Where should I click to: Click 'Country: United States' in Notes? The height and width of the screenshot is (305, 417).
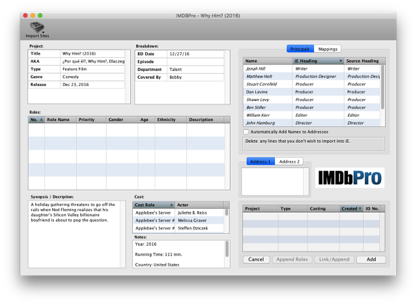click(157, 265)
